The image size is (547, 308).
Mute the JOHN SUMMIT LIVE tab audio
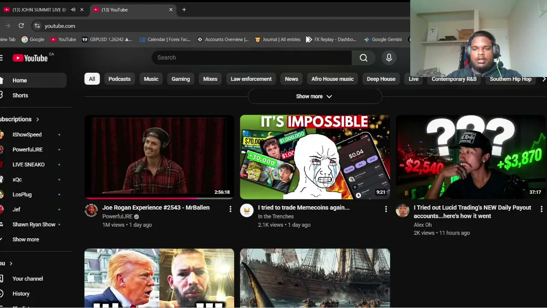coord(73,9)
